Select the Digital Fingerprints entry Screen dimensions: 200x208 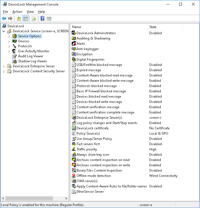90,60
